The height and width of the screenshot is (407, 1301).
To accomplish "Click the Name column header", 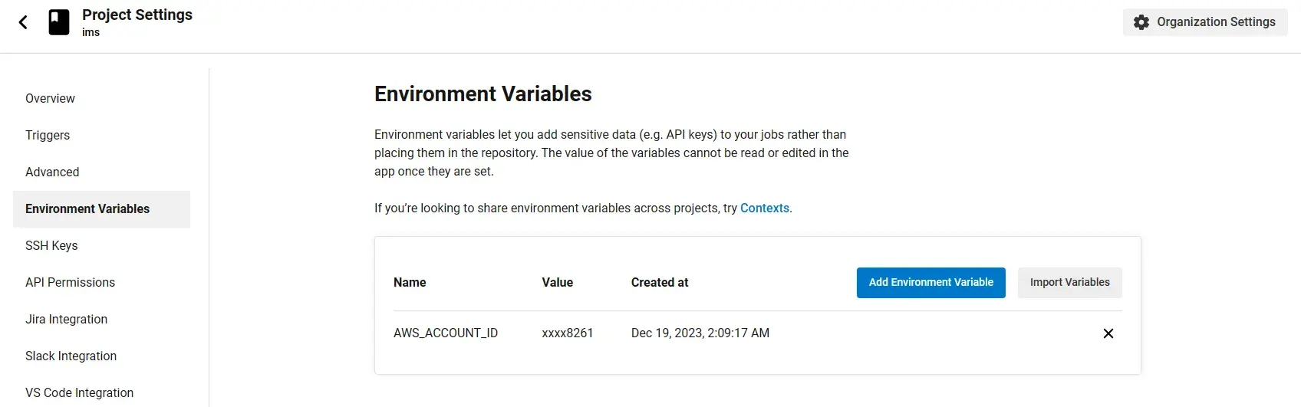I will [410, 283].
